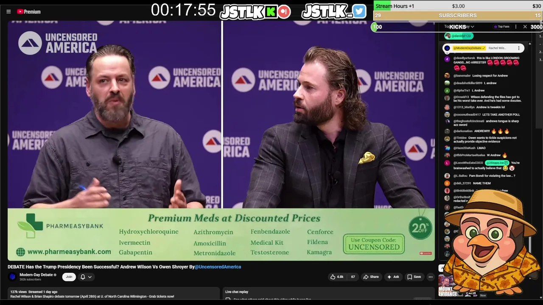Click @deh_37291 orange avatar in chat
This screenshot has height=305, width=543.
coord(447,183)
